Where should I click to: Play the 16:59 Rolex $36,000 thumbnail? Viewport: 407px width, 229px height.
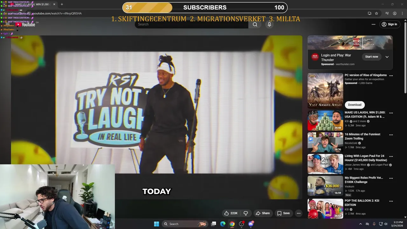325,186
